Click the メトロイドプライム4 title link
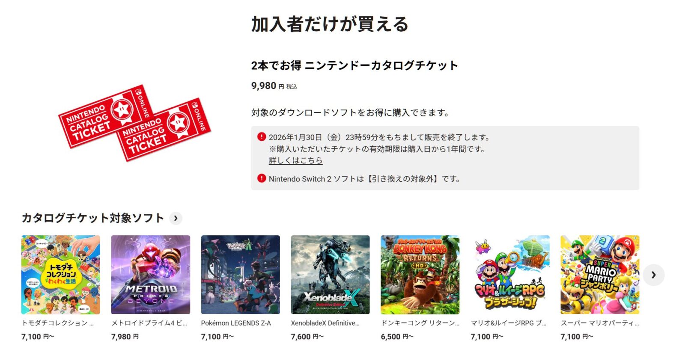Viewport: 685px width, 364px height. [149, 323]
